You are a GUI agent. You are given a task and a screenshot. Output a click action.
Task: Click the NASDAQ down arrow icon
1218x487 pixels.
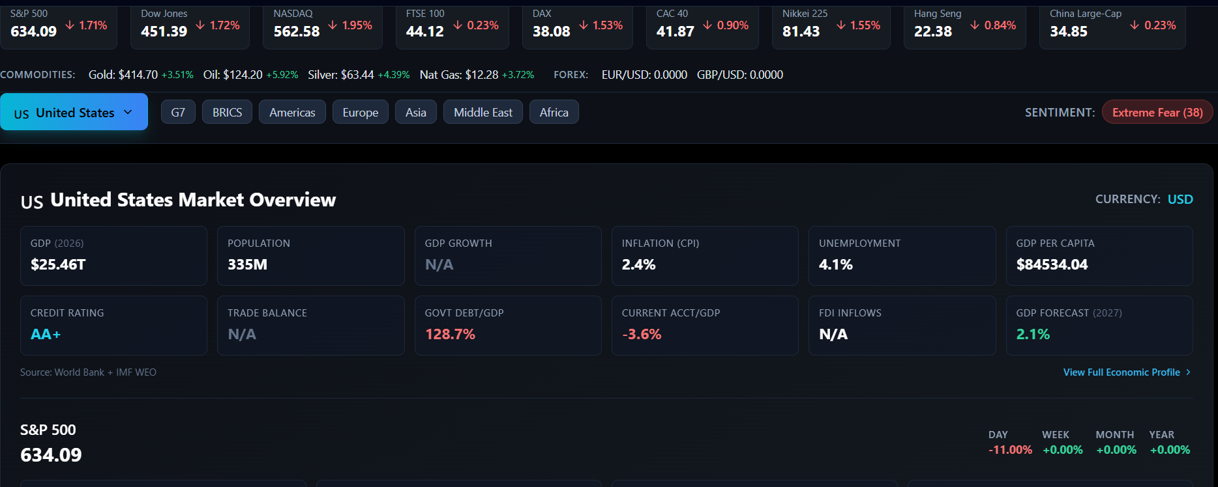tap(333, 25)
